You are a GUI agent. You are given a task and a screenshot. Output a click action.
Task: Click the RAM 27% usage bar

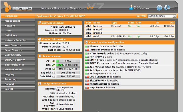tap(68, 65)
